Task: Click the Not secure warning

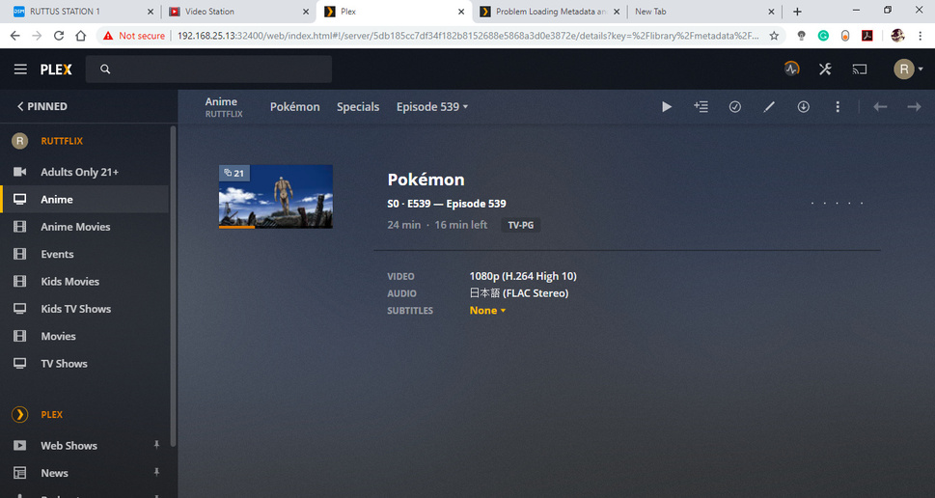Action: click(x=133, y=36)
